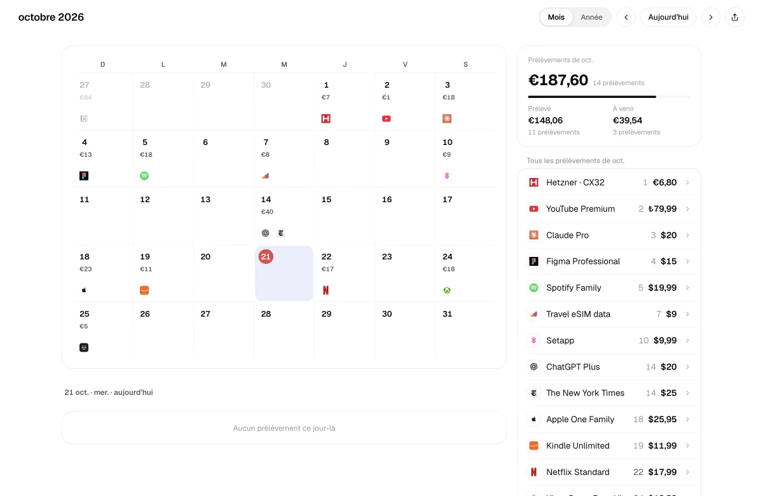Image resolution: width=763 pixels, height=496 pixels.
Task: Click the Notion icon on September 27
Action: (x=84, y=119)
